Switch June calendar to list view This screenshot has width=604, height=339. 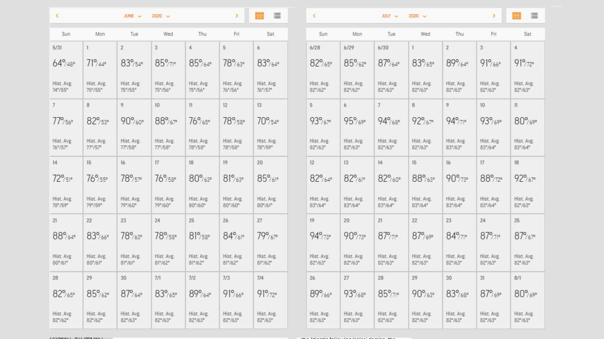[277, 16]
